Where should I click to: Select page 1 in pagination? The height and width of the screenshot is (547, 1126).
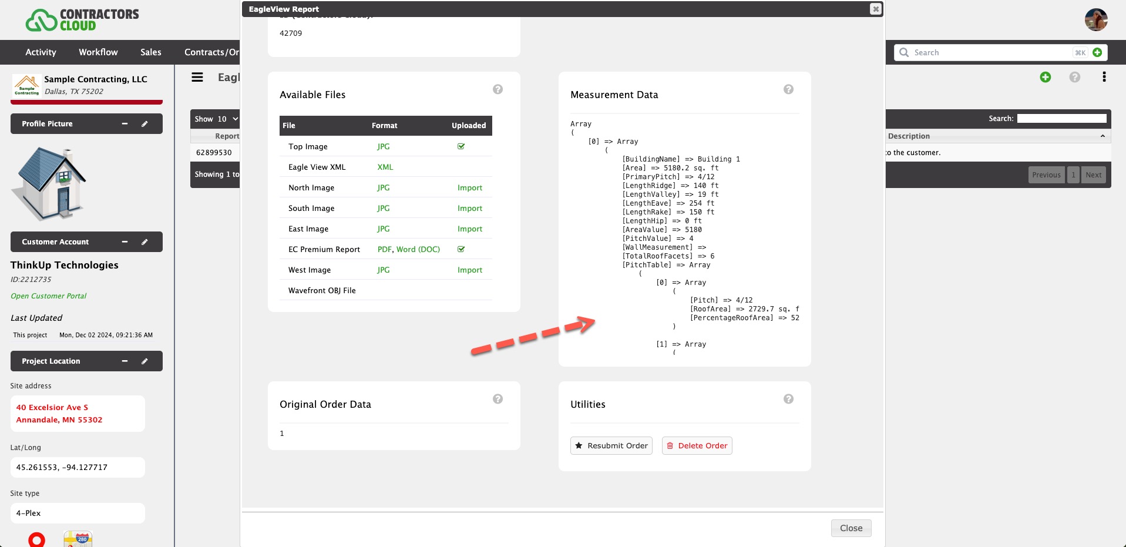(1074, 175)
